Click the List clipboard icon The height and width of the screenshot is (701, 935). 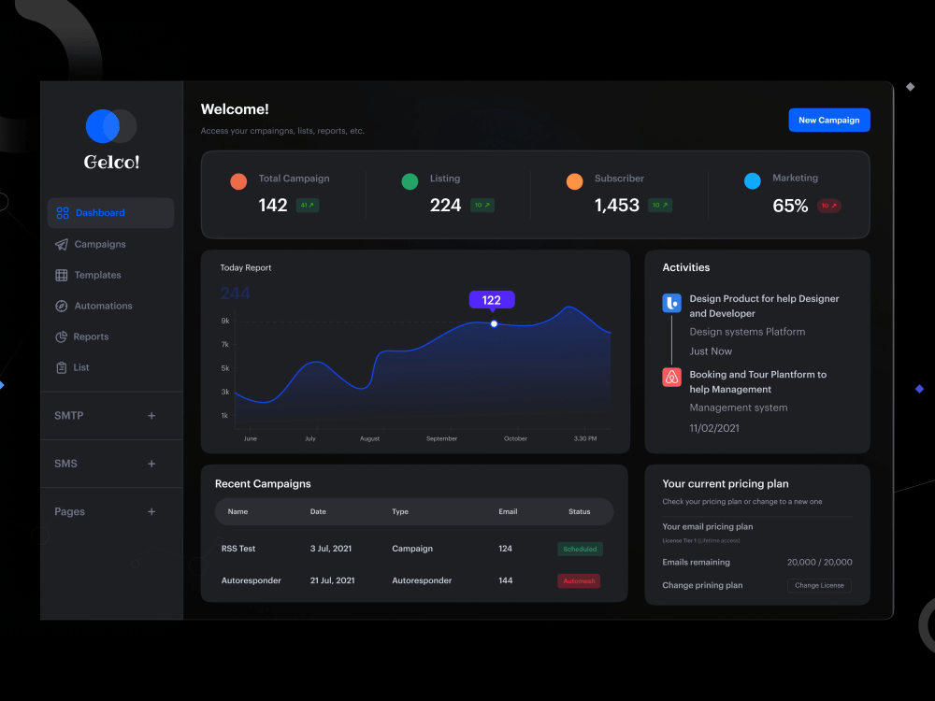tap(62, 367)
